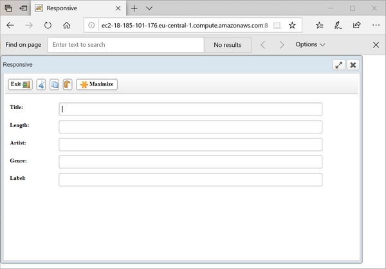Screen dimensions: 386x269
Task: Open the Find on page Options dropdown
Action: click(310, 45)
